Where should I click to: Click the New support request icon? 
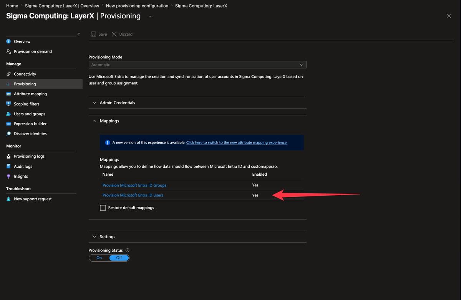(x=8, y=199)
